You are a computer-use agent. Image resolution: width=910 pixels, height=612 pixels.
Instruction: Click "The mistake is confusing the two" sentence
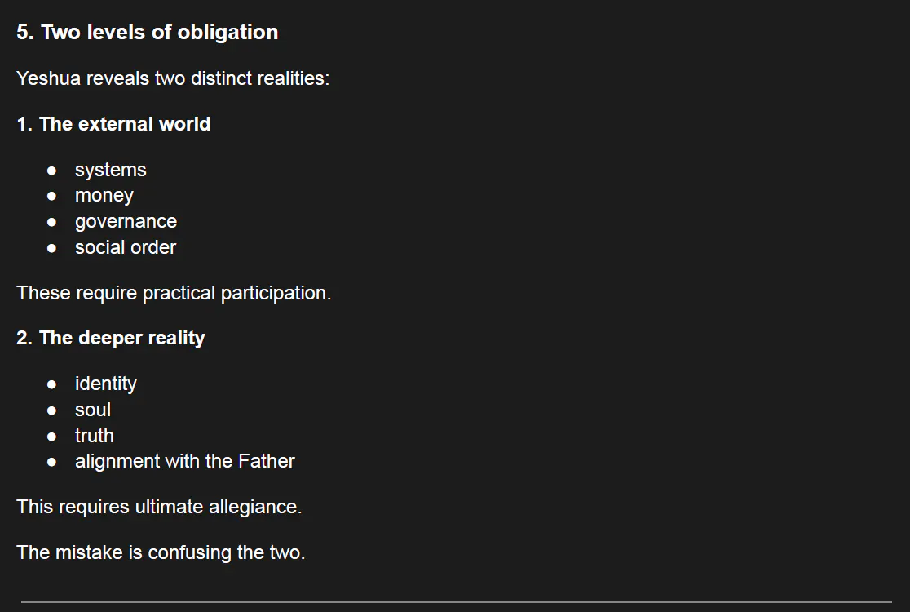(161, 552)
